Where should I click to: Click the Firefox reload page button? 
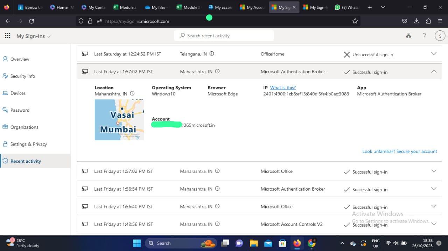31,21
